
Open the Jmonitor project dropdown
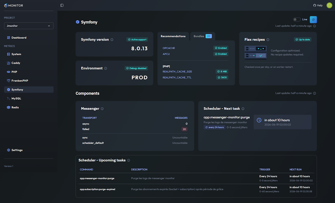click(x=29, y=26)
